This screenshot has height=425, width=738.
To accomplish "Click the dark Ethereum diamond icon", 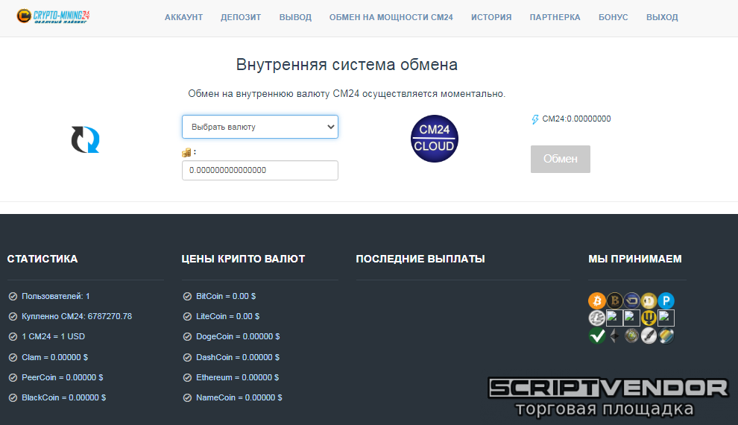I will tap(614, 336).
